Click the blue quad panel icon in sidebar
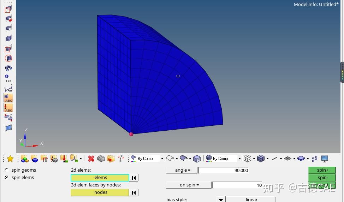The width and height of the screenshot is (344, 202). (8, 127)
